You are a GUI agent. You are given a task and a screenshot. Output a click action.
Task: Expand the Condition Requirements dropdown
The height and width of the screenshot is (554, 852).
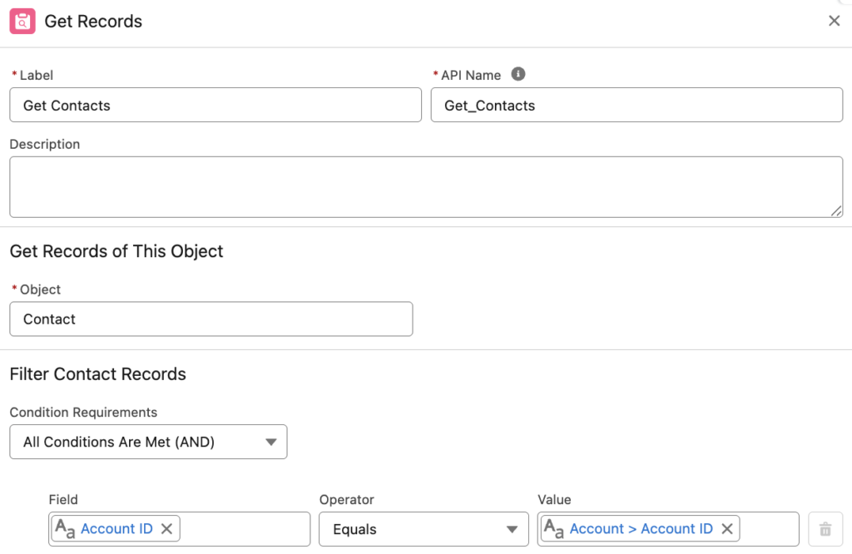148,442
